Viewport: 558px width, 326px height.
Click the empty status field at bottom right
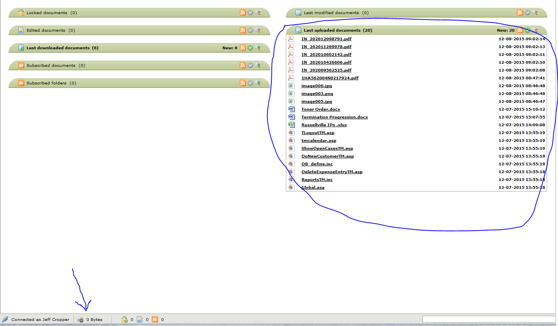click(489, 319)
